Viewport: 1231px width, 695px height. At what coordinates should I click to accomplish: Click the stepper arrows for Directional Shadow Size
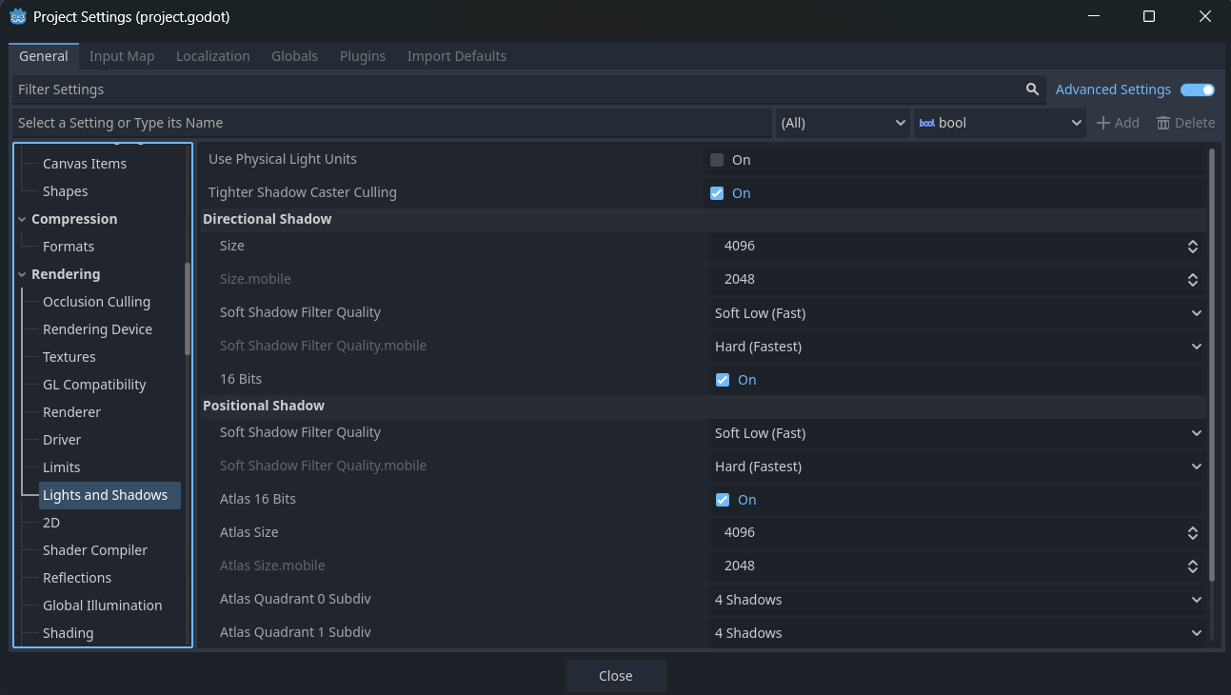(x=1192, y=247)
